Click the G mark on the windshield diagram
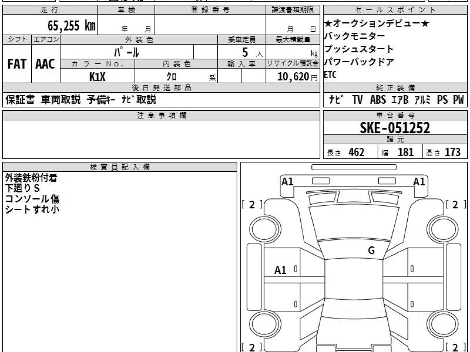The height and width of the screenshot is (352, 470). point(371,251)
